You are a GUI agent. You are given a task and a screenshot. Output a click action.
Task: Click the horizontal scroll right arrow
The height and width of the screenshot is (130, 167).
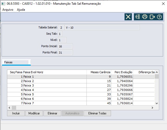click(152, 108)
